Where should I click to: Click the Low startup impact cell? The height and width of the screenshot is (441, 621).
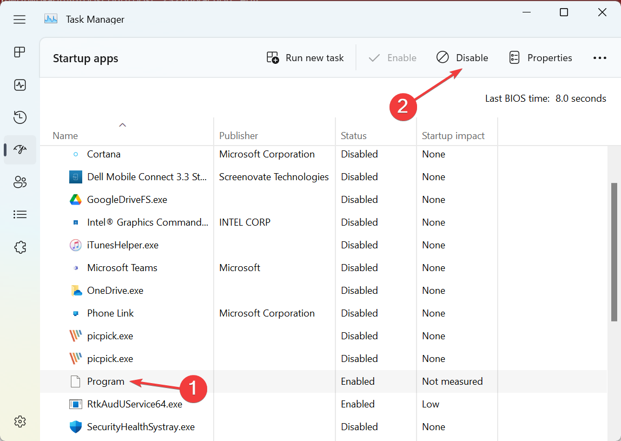pyautogui.click(x=431, y=404)
